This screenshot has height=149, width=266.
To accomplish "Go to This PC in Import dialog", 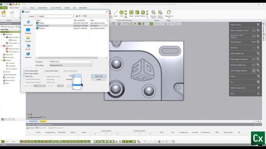I will (28, 47).
